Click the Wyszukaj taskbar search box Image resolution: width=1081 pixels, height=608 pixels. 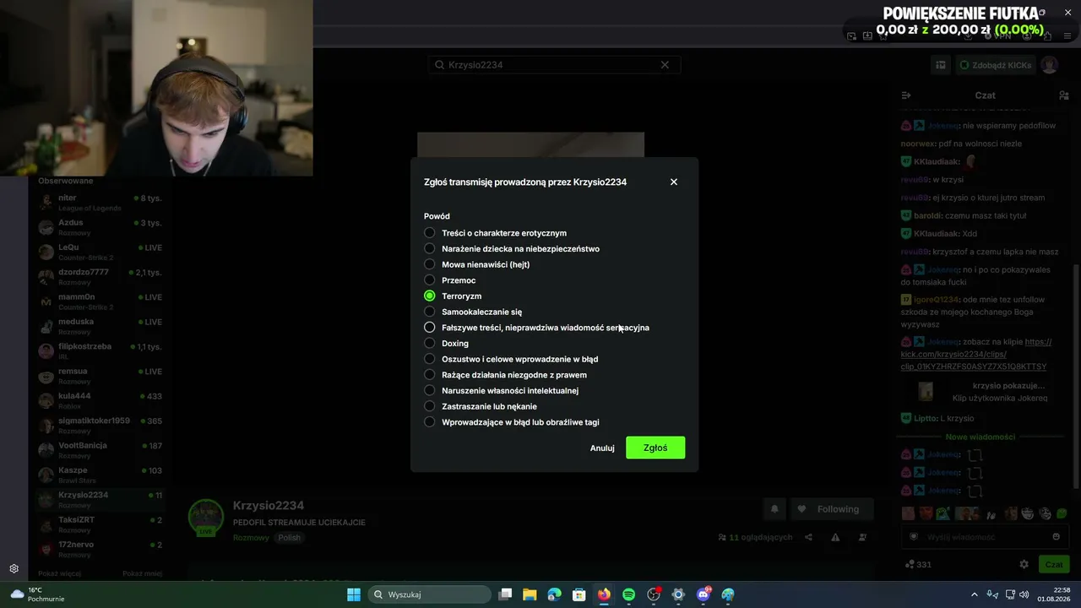[x=428, y=594]
